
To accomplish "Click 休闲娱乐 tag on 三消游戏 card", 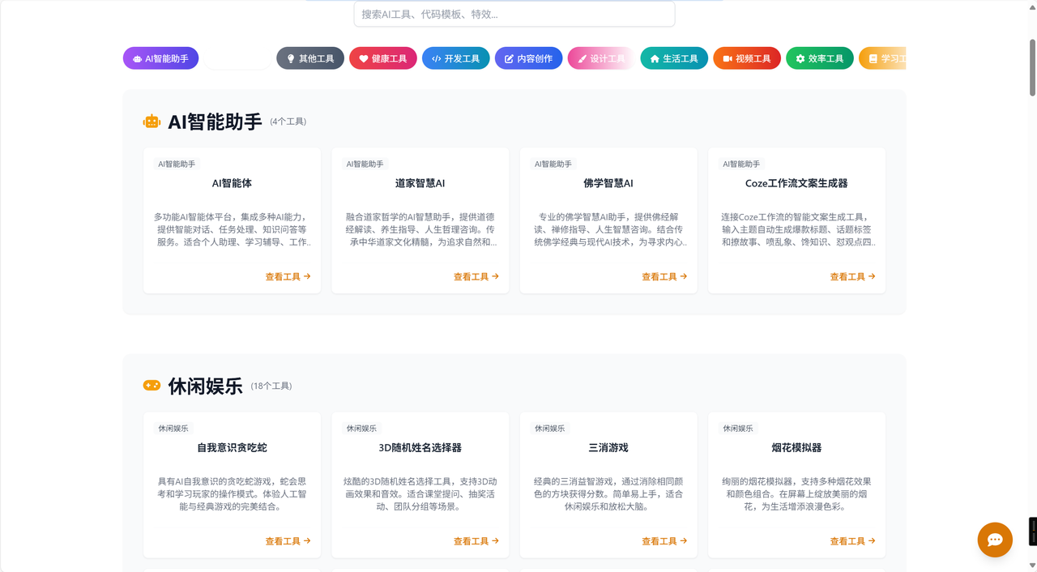I will [549, 428].
